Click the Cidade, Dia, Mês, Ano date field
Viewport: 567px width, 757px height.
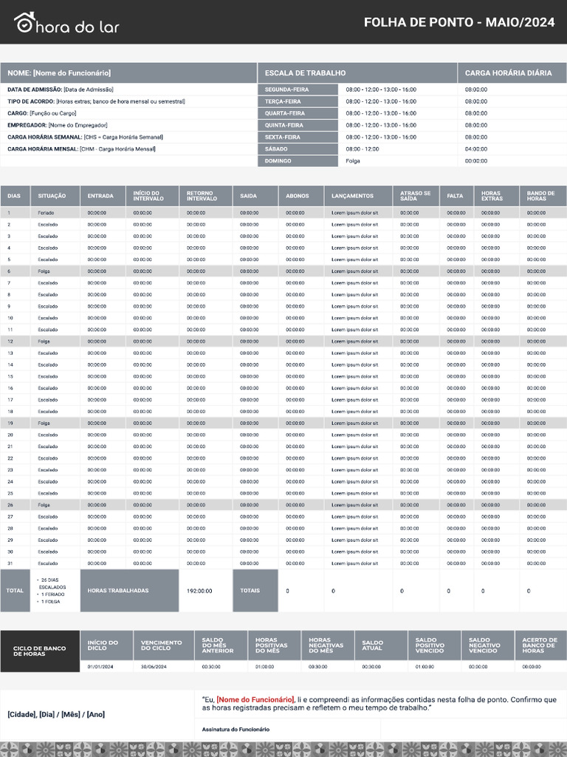pos(56,715)
